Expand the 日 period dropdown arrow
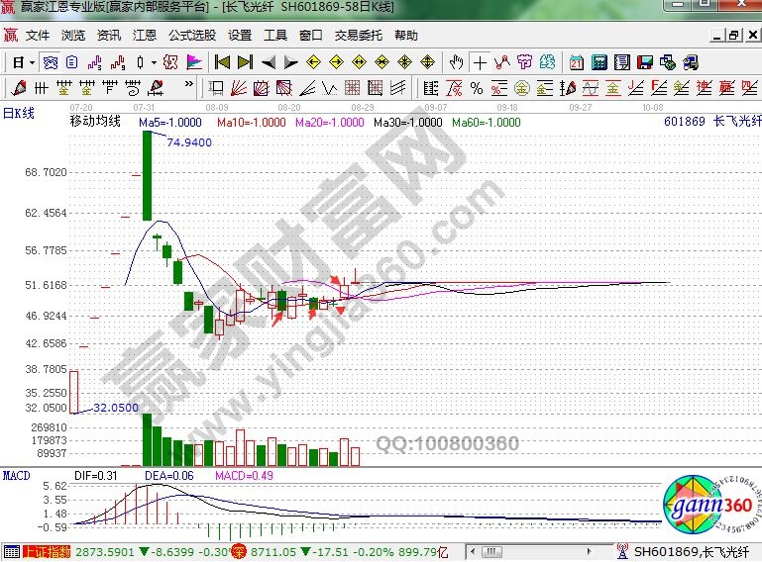The image size is (762, 562). pos(32,61)
